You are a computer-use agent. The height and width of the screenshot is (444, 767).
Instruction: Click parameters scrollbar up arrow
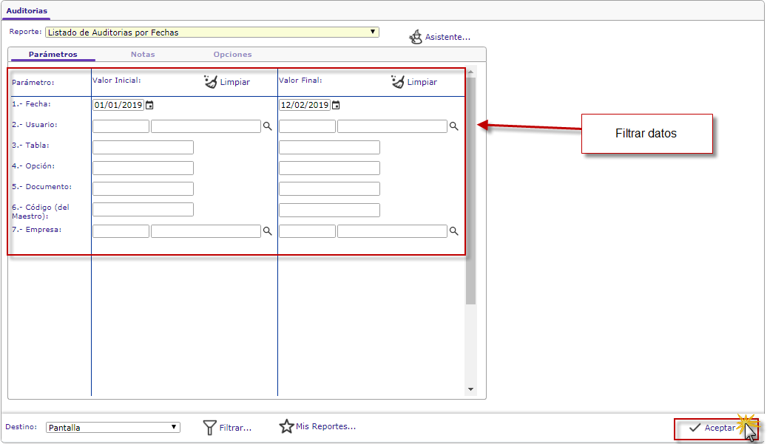[470, 72]
